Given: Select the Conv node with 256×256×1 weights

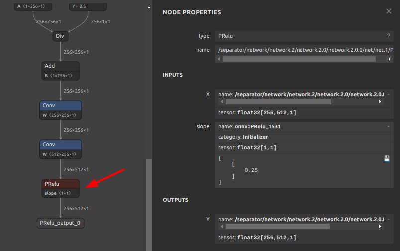Looking at the screenshot, I should pyautogui.click(x=60, y=105).
